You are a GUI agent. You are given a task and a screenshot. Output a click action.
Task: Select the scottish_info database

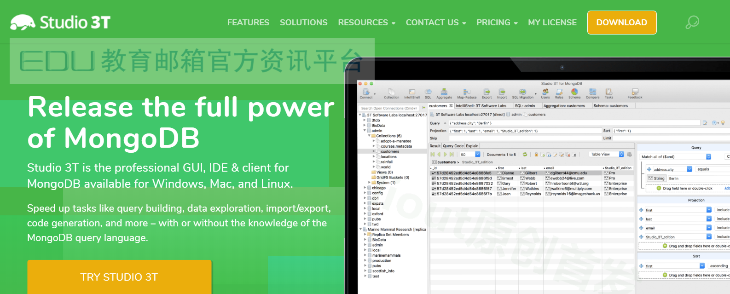pyautogui.click(x=383, y=271)
